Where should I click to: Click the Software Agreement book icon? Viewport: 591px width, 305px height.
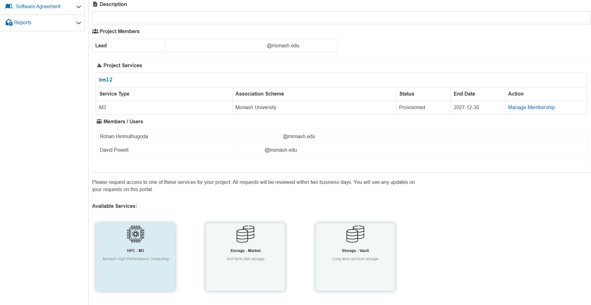9,6
